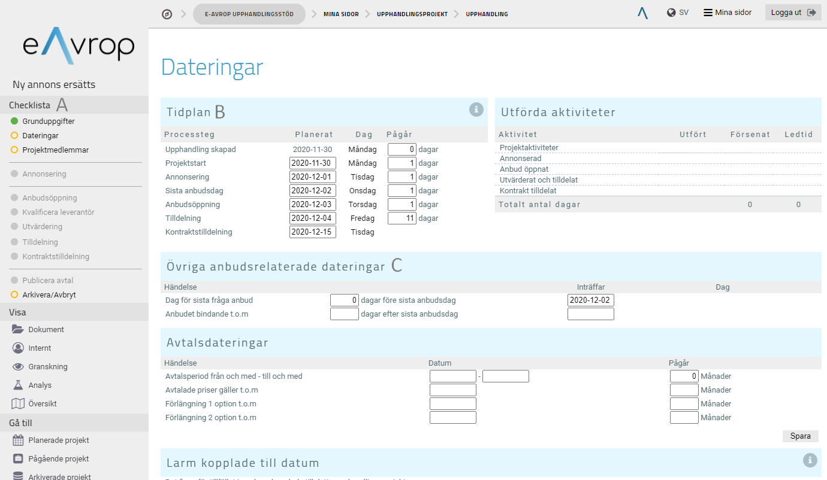
Task: Click the Avtalsperiod end date field
Action: 506,376
